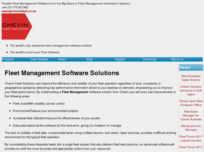
Task: Click the 'Fleet costs' bullet item
Action: (39, 104)
